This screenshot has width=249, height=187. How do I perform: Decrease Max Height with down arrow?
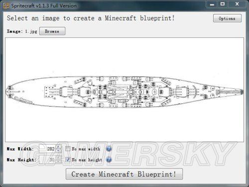tap(58, 162)
